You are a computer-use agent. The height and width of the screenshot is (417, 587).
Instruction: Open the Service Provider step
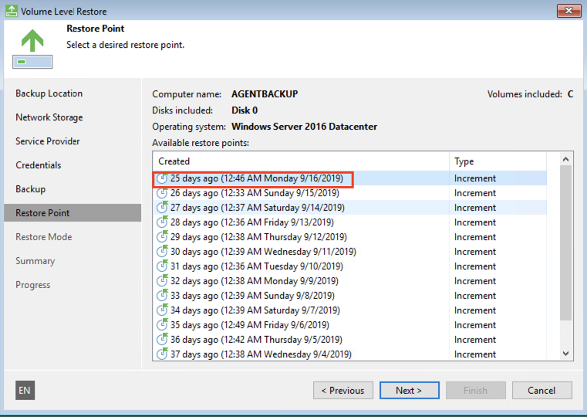[47, 141]
